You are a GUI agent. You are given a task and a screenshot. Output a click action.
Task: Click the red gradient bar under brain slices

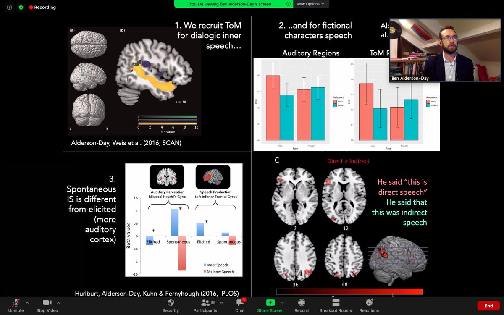click(x=349, y=291)
